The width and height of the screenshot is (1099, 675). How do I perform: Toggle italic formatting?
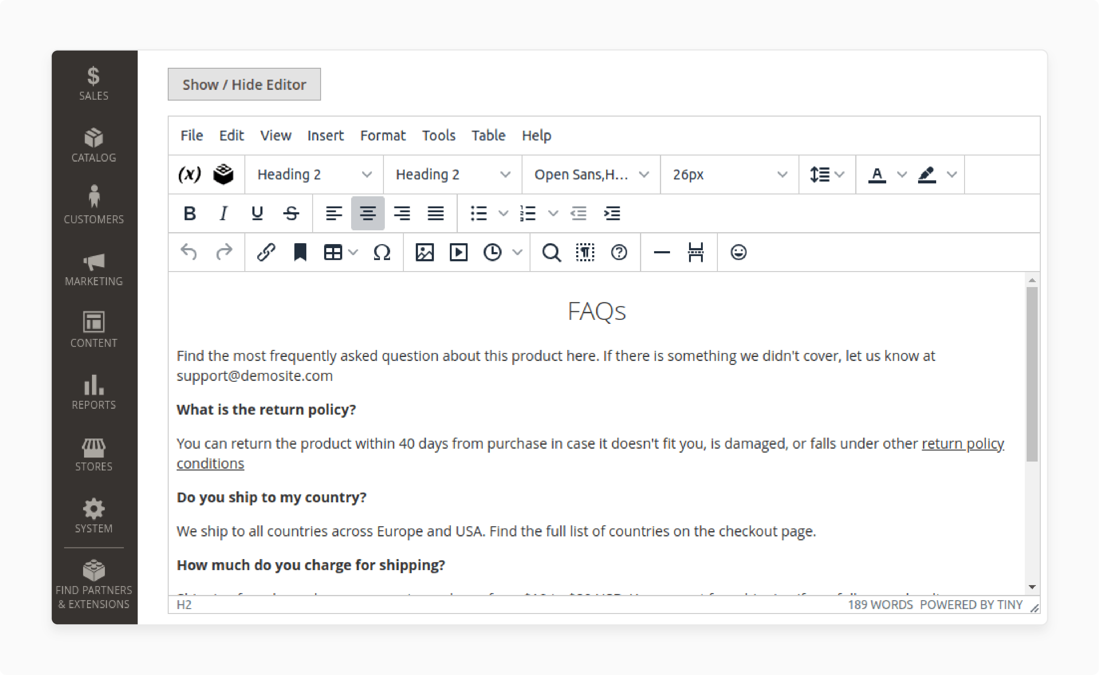[x=224, y=213]
